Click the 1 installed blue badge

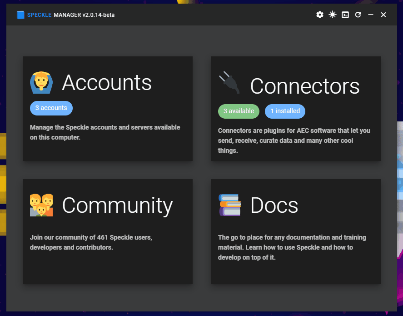point(285,111)
